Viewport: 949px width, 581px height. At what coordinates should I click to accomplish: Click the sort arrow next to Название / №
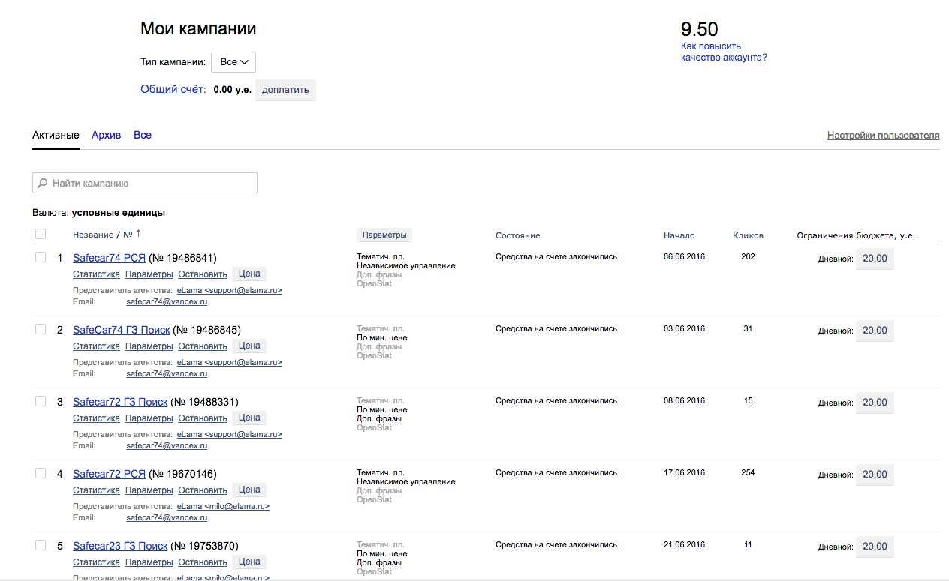138,234
